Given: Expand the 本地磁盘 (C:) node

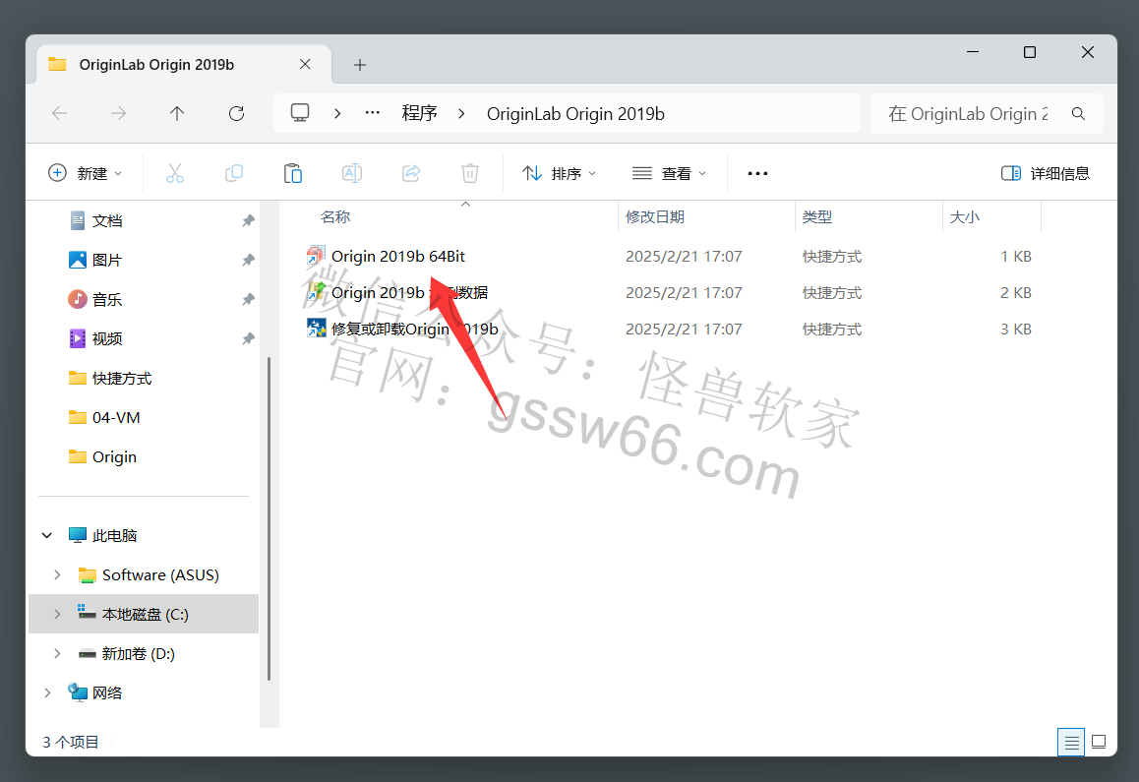Looking at the screenshot, I should coord(57,614).
